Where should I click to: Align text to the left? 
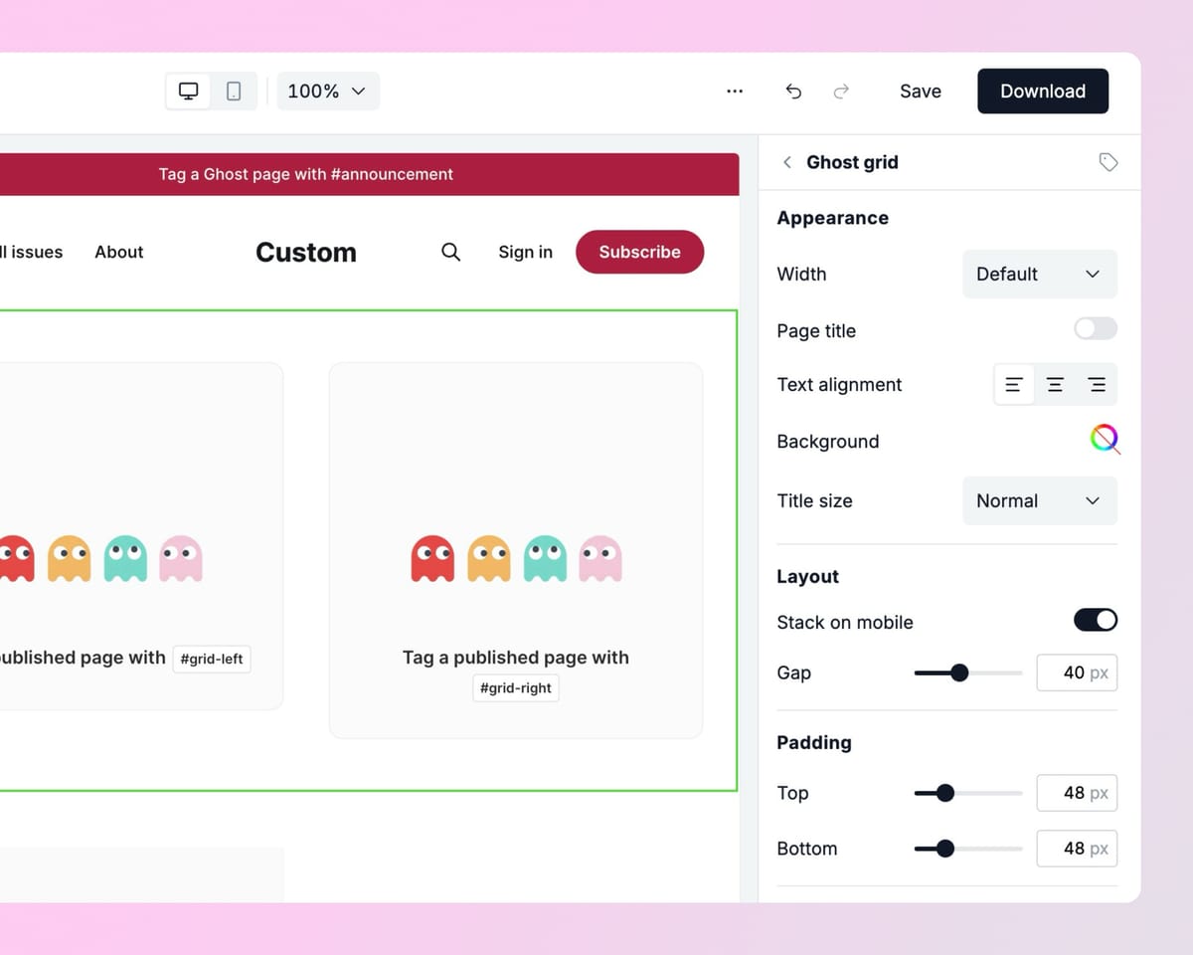tap(1014, 385)
